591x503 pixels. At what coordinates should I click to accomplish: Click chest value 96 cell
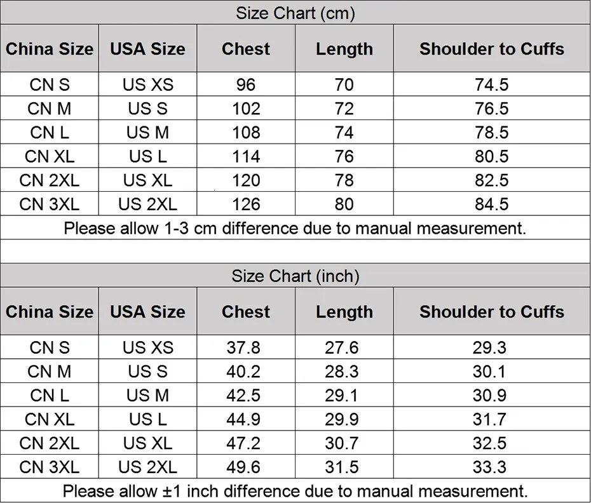246,84
